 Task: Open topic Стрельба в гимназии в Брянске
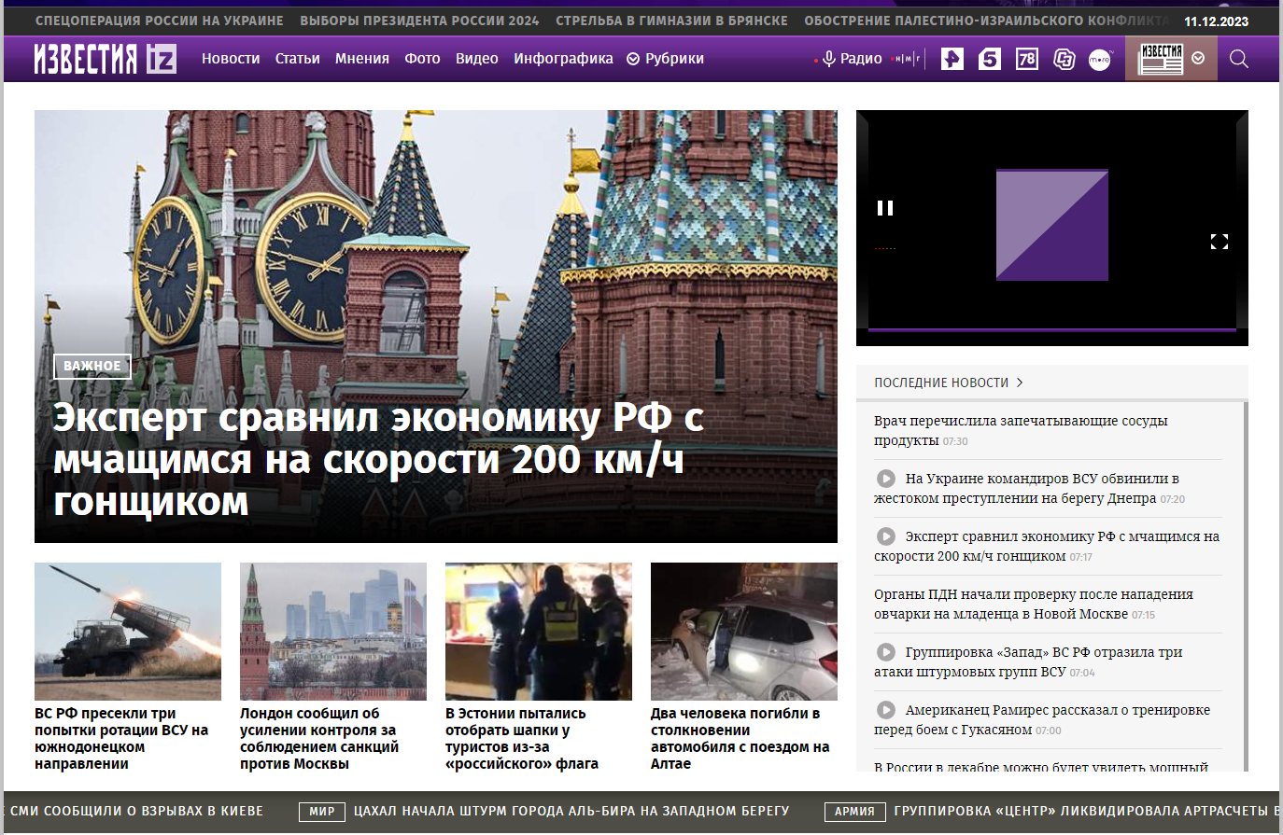pyautogui.click(x=671, y=21)
